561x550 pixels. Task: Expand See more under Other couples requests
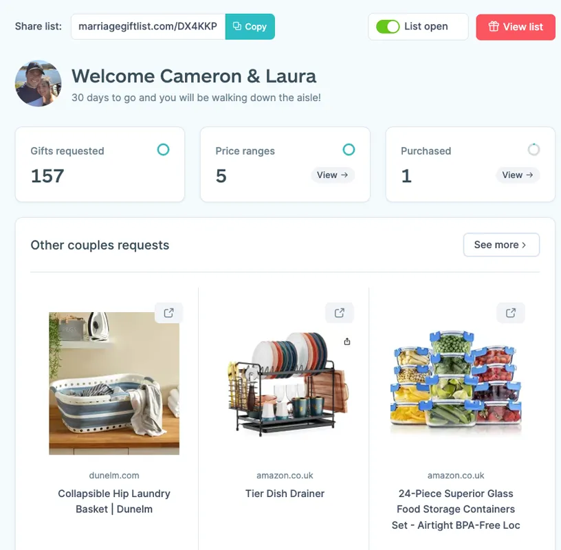tap(501, 245)
